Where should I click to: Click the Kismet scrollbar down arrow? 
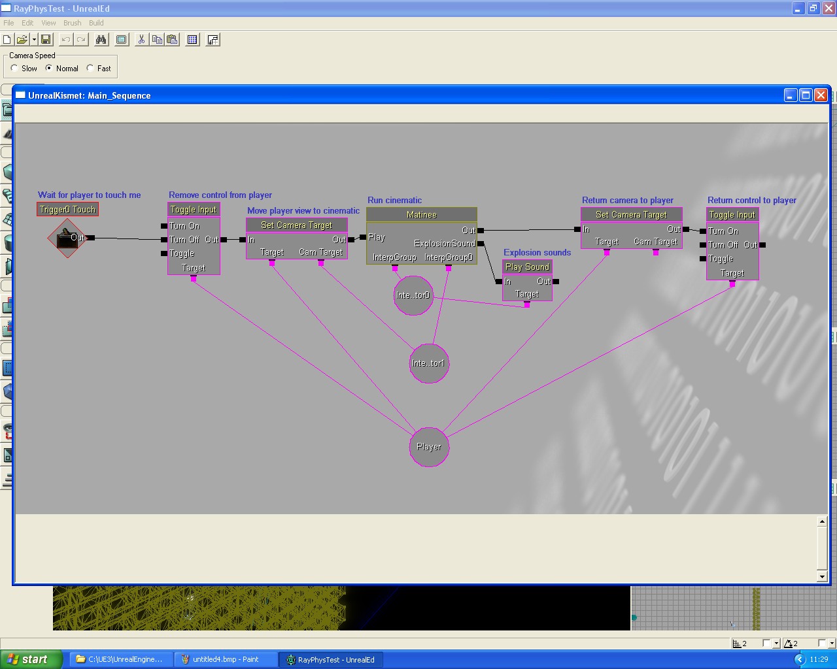[x=822, y=577]
